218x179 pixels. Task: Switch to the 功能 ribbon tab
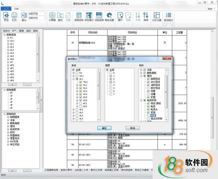(x=16, y=9)
